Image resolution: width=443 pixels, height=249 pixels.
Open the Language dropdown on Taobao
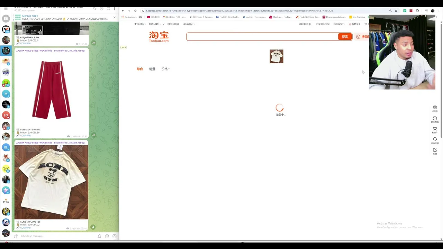pyautogui.click(x=189, y=24)
